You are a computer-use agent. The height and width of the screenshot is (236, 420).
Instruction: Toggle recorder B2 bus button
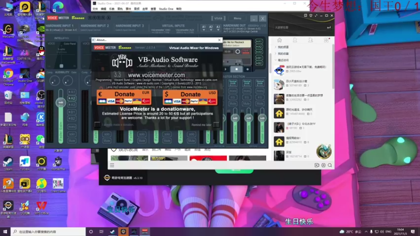pos(259,63)
